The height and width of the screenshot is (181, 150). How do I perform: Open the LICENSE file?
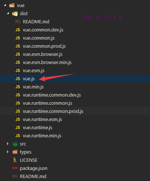click(29, 160)
